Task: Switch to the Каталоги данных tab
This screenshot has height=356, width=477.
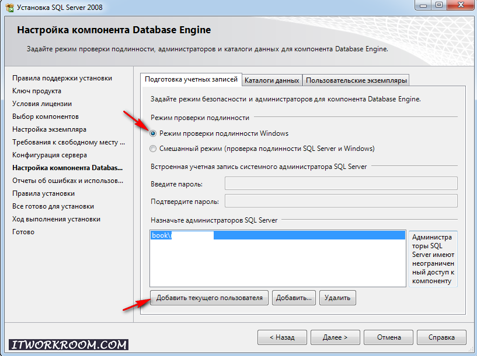Action: click(x=272, y=80)
